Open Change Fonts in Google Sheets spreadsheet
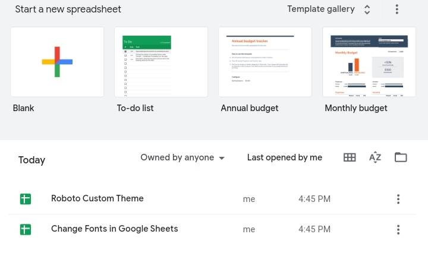Screen dimensions: 428x253 pyautogui.click(x=114, y=229)
